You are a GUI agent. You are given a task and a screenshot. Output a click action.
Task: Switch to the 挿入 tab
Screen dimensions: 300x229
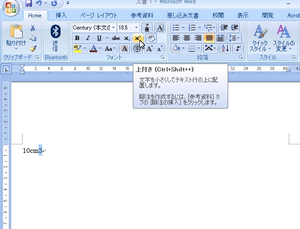61,15
